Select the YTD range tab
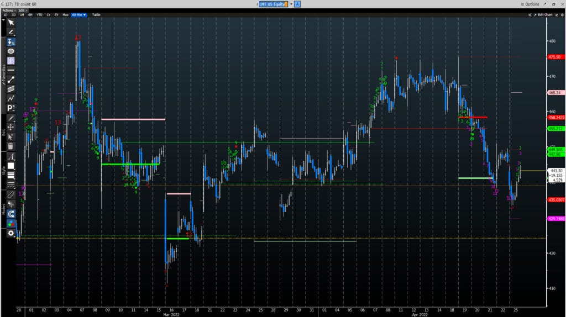Screen dimensions: 566x317 click(39, 15)
